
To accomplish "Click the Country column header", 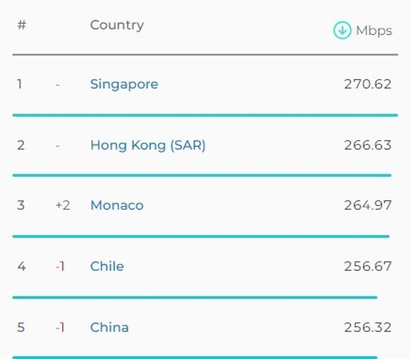I will (x=117, y=25).
